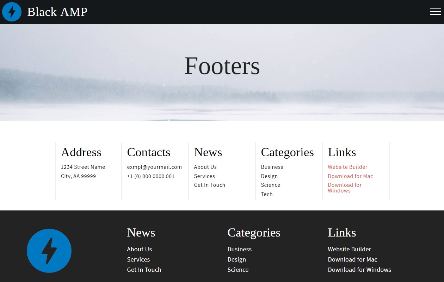The height and width of the screenshot is (282, 444).
Task: Click Download for Windows in the light footer
Action: [345, 188]
